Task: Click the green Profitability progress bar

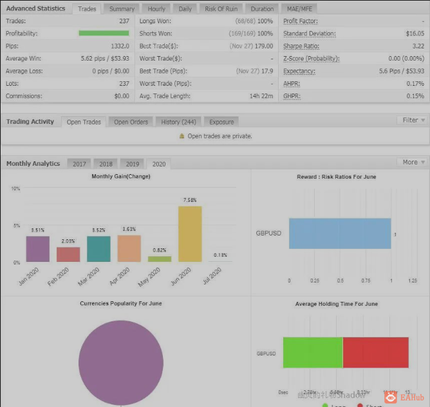Action: tap(104, 34)
